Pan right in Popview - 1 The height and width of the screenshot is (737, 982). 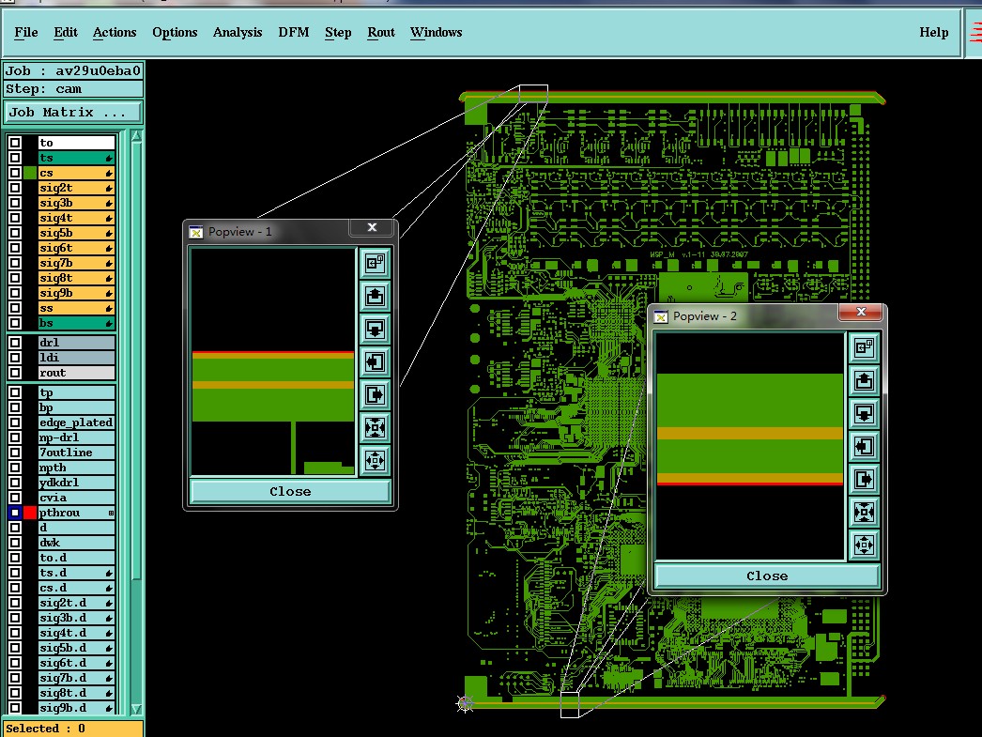pyautogui.click(x=376, y=394)
